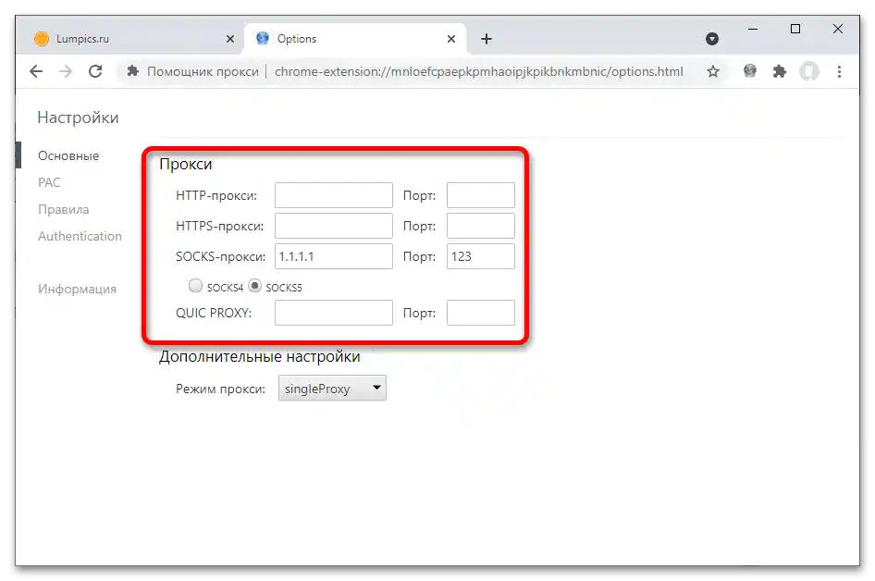Open the Chrome profile avatar
This screenshot has height=581, width=875.
click(x=809, y=71)
